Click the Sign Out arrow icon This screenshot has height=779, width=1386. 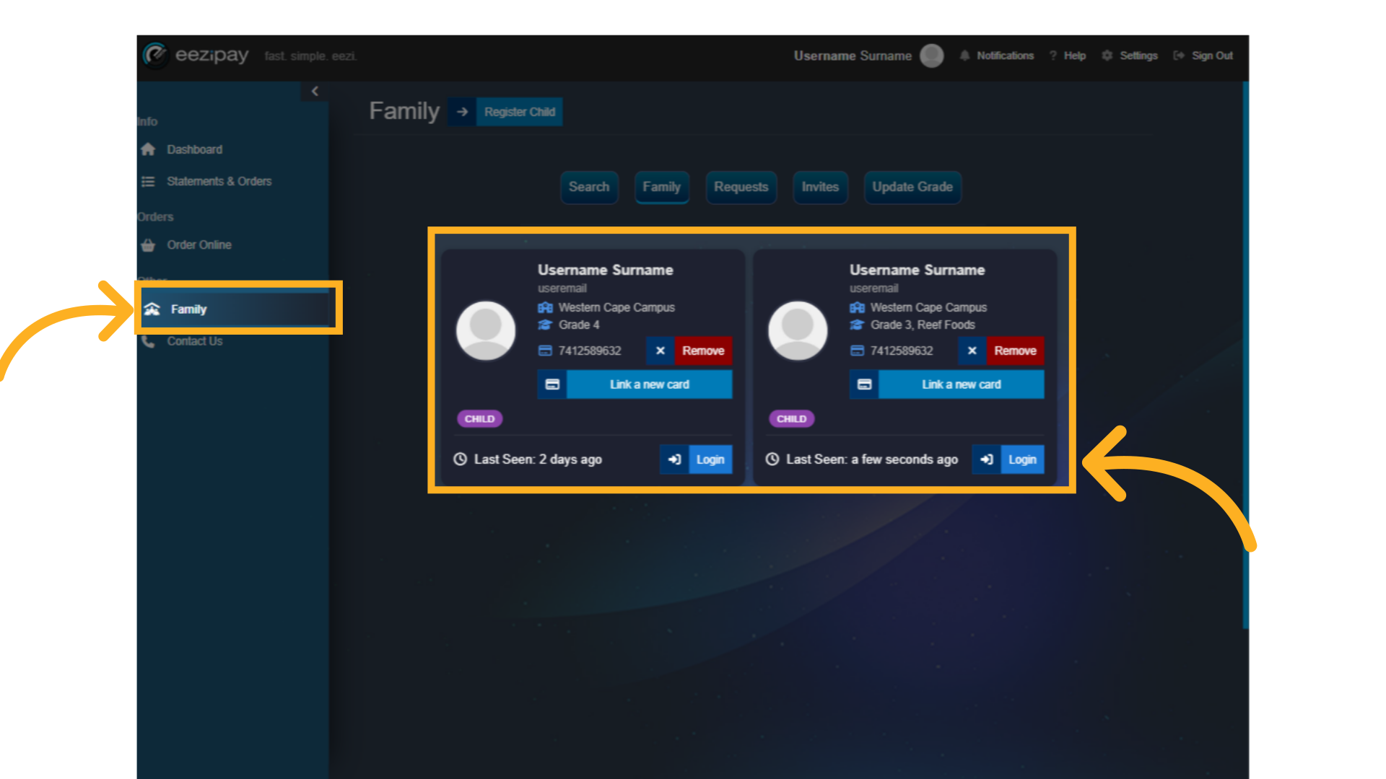(x=1179, y=56)
